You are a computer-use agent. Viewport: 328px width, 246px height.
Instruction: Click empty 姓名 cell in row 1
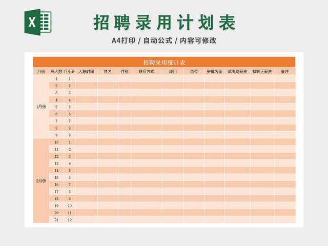click(108, 78)
